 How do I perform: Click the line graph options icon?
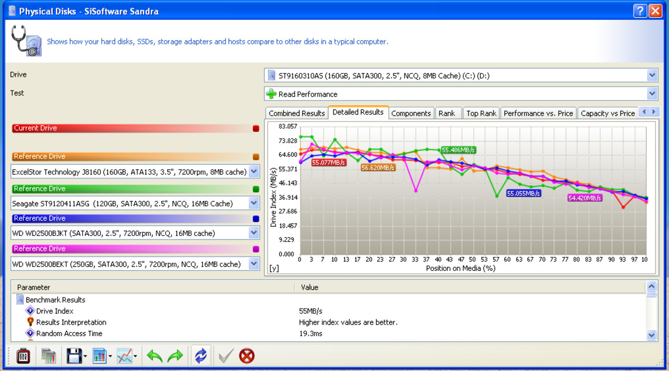click(124, 355)
